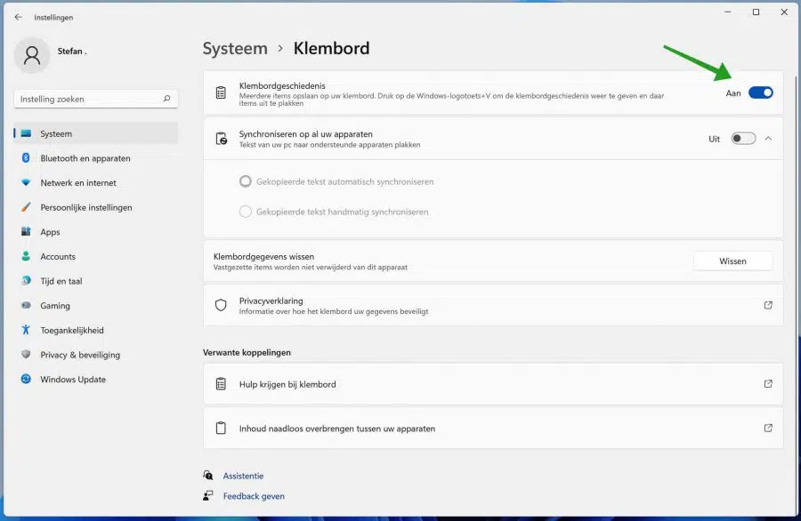This screenshot has height=521, width=801.
Task: Click the Klembord page title
Action: 331,49
